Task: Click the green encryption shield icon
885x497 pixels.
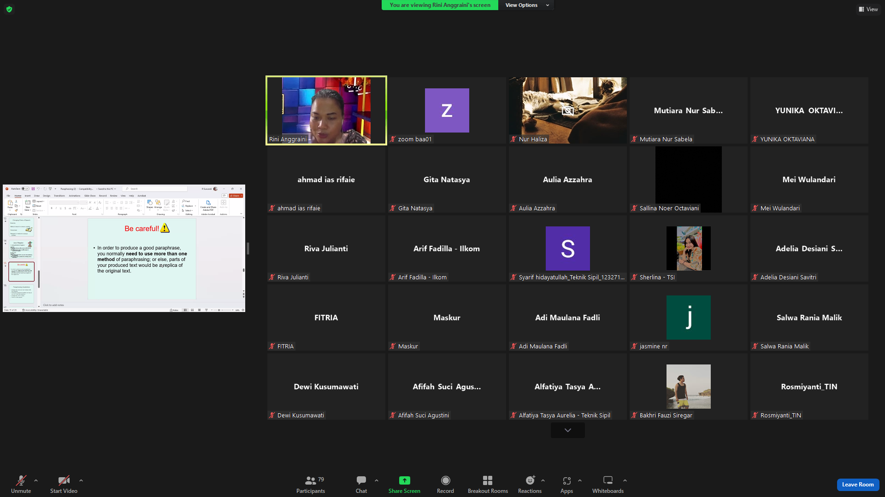Action: point(9,9)
